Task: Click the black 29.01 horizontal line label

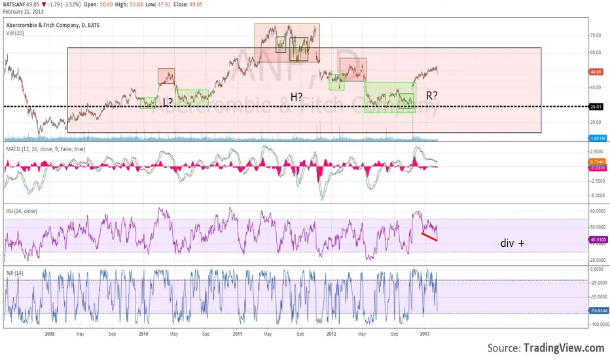Action: click(x=596, y=107)
